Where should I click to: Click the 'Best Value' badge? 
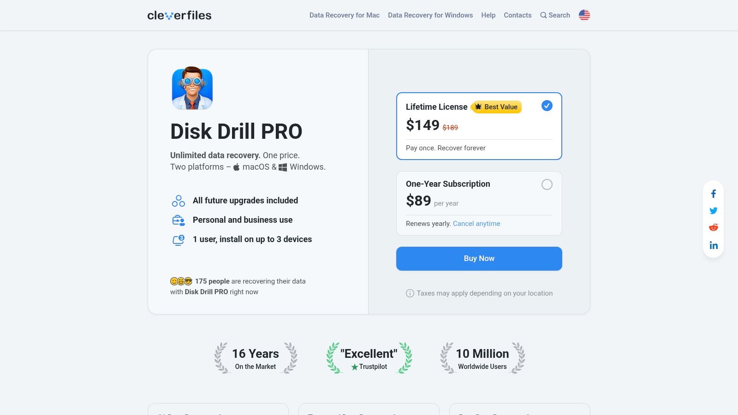[x=496, y=107]
